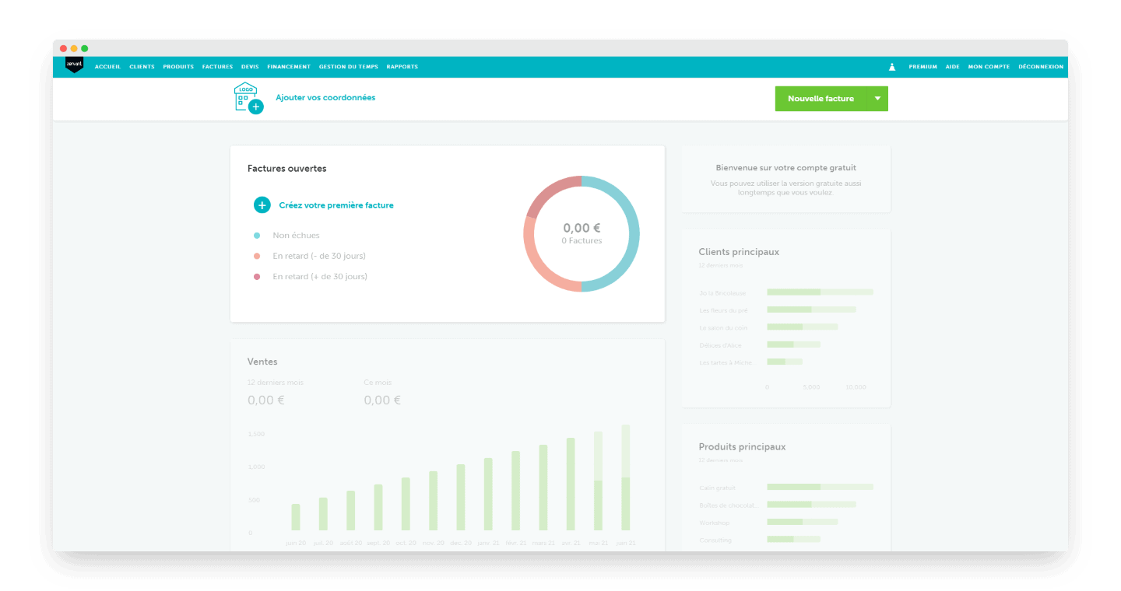Screen dimensions: 1121x591
Task: Click the Ventes heading
Action: pyautogui.click(x=262, y=362)
